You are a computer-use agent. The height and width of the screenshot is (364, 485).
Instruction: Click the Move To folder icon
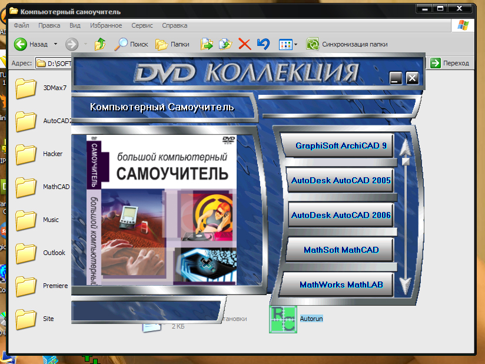pos(207,44)
